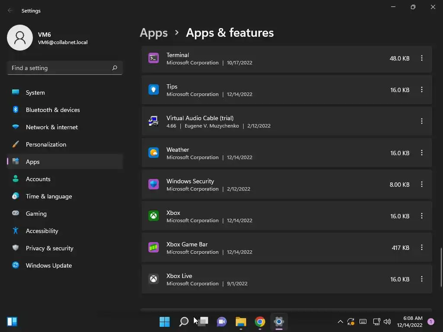Open Privacy & security settings
This screenshot has height=332, width=443.
65,248
